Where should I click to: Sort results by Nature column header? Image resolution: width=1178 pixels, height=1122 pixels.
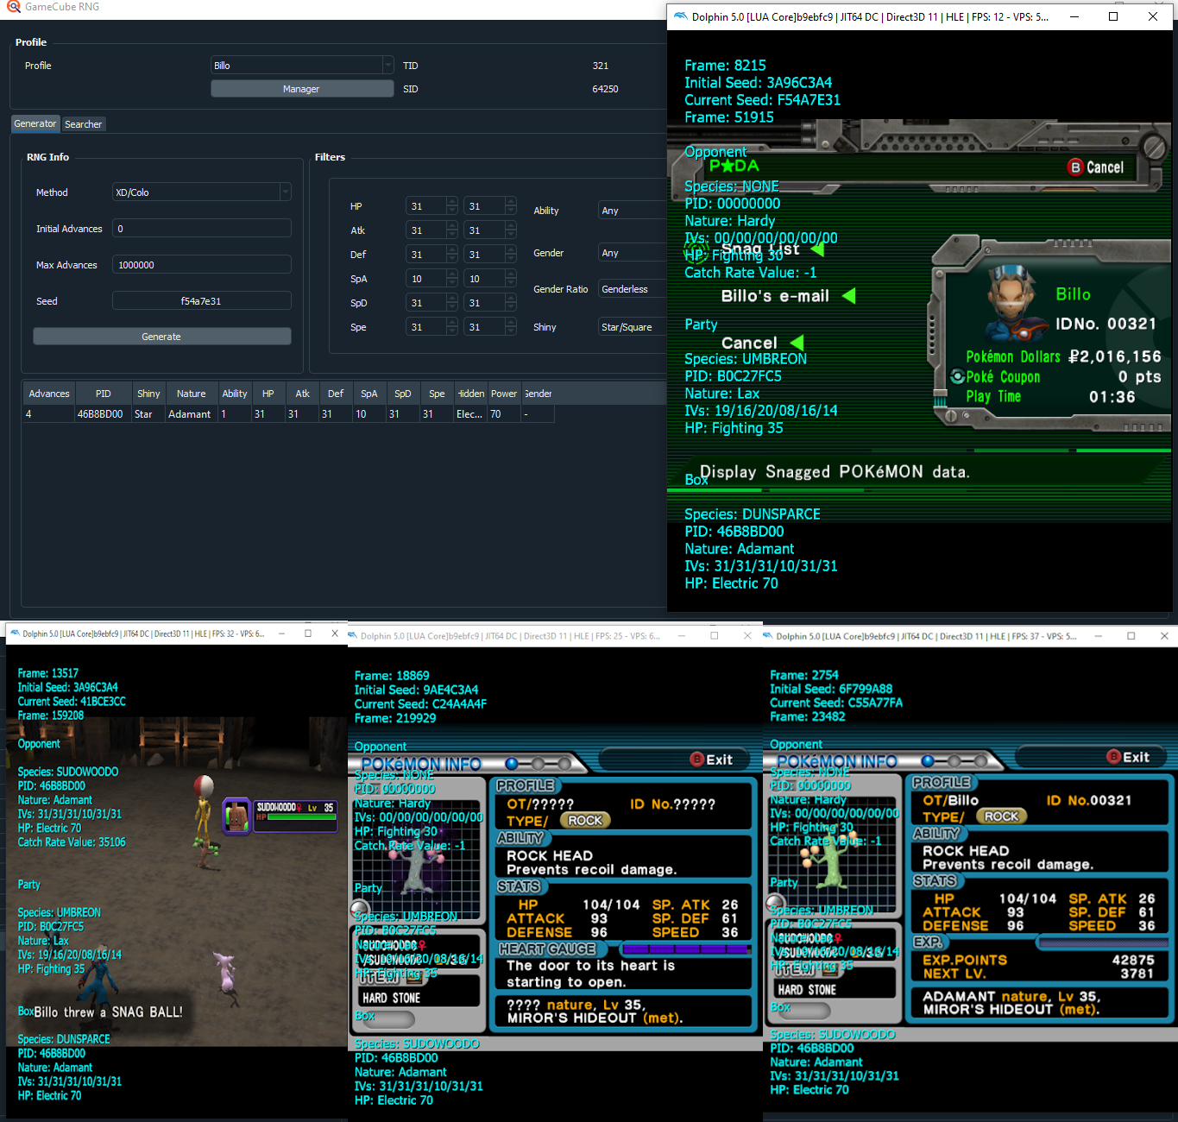click(x=192, y=394)
